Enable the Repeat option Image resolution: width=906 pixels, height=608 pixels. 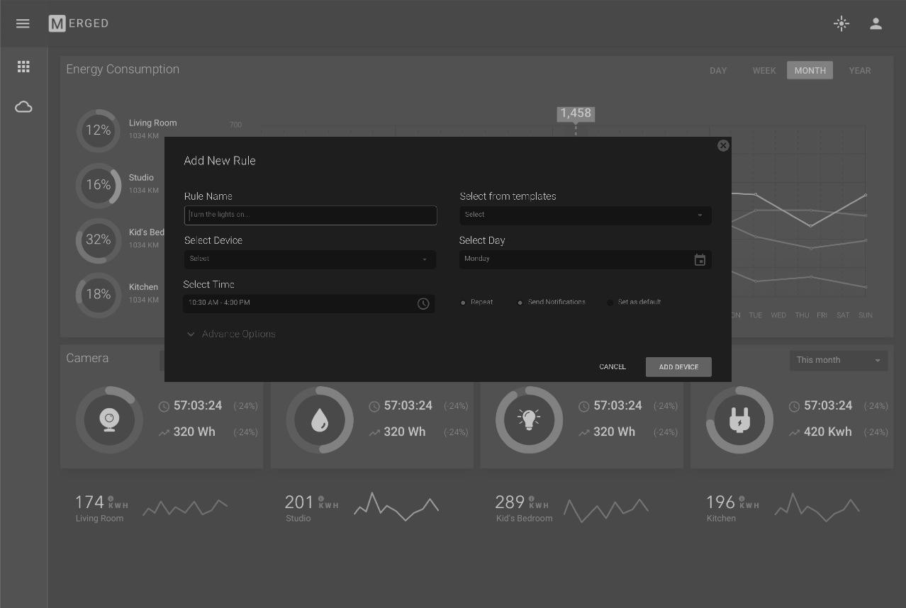coord(464,303)
